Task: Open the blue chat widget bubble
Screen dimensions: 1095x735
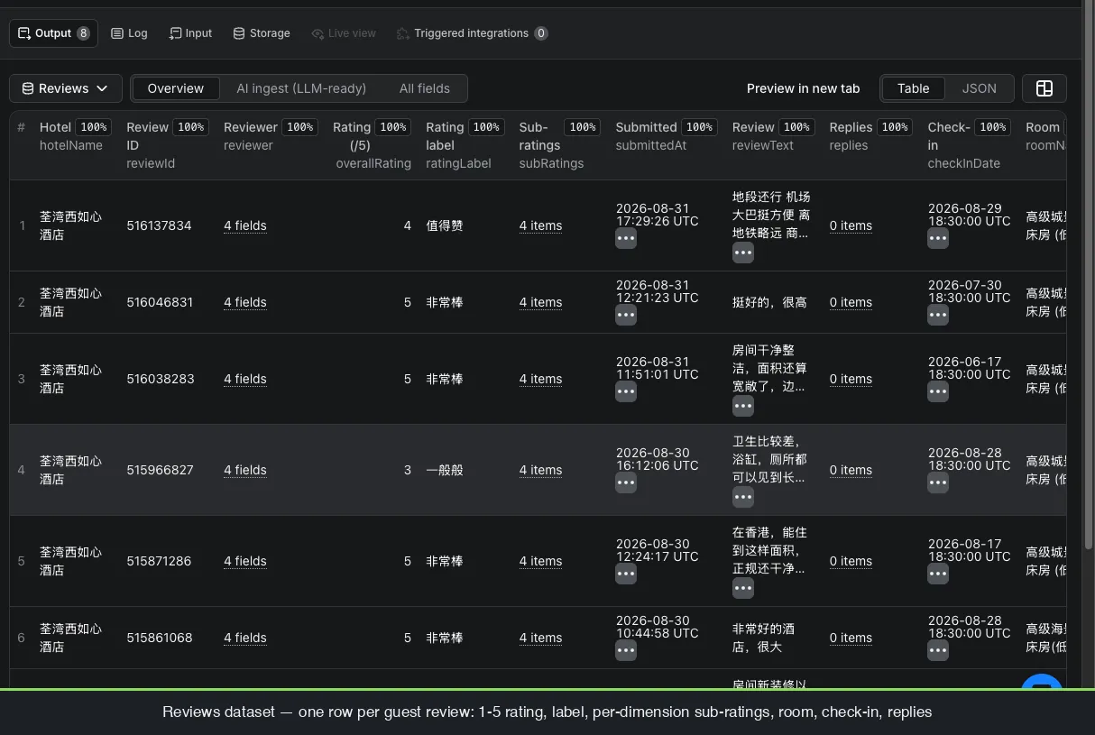Action: tap(1042, 683)
